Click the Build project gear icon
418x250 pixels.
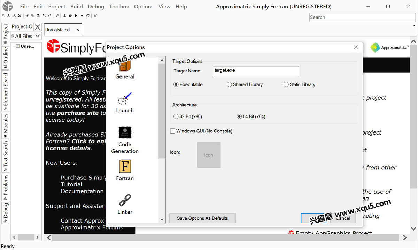pos(70,16)
